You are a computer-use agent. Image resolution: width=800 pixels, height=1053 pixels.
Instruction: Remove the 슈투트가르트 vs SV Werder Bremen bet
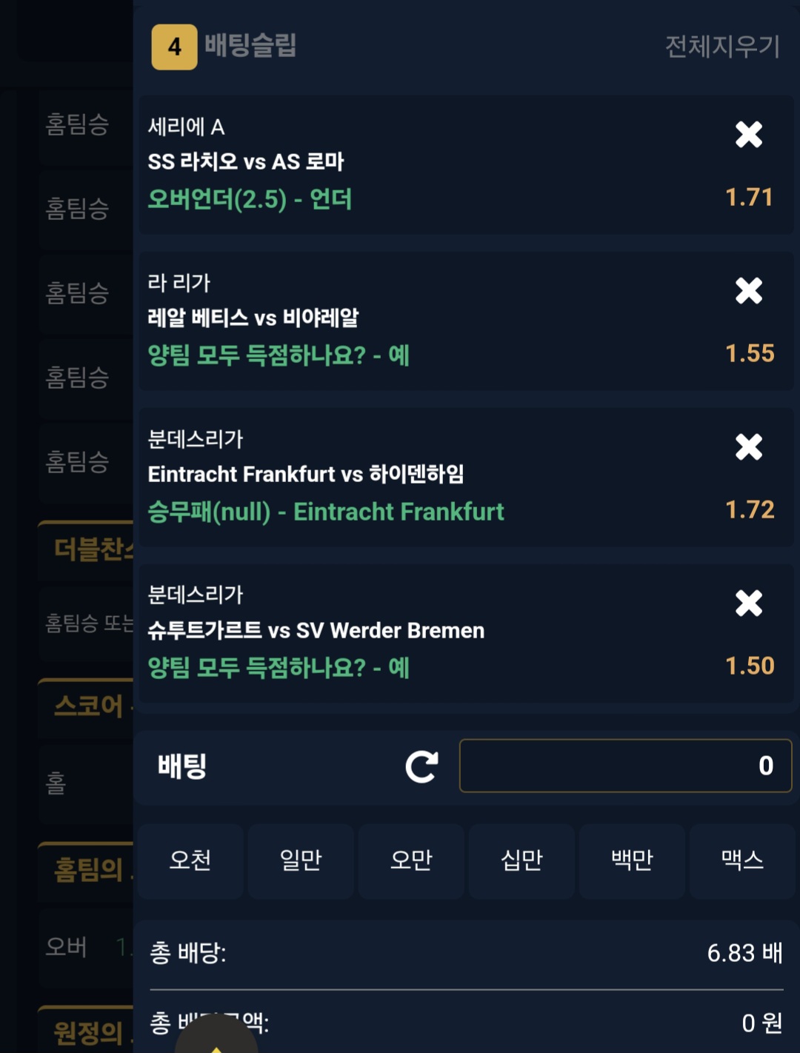pyautogui.click(x=749, y=604)
